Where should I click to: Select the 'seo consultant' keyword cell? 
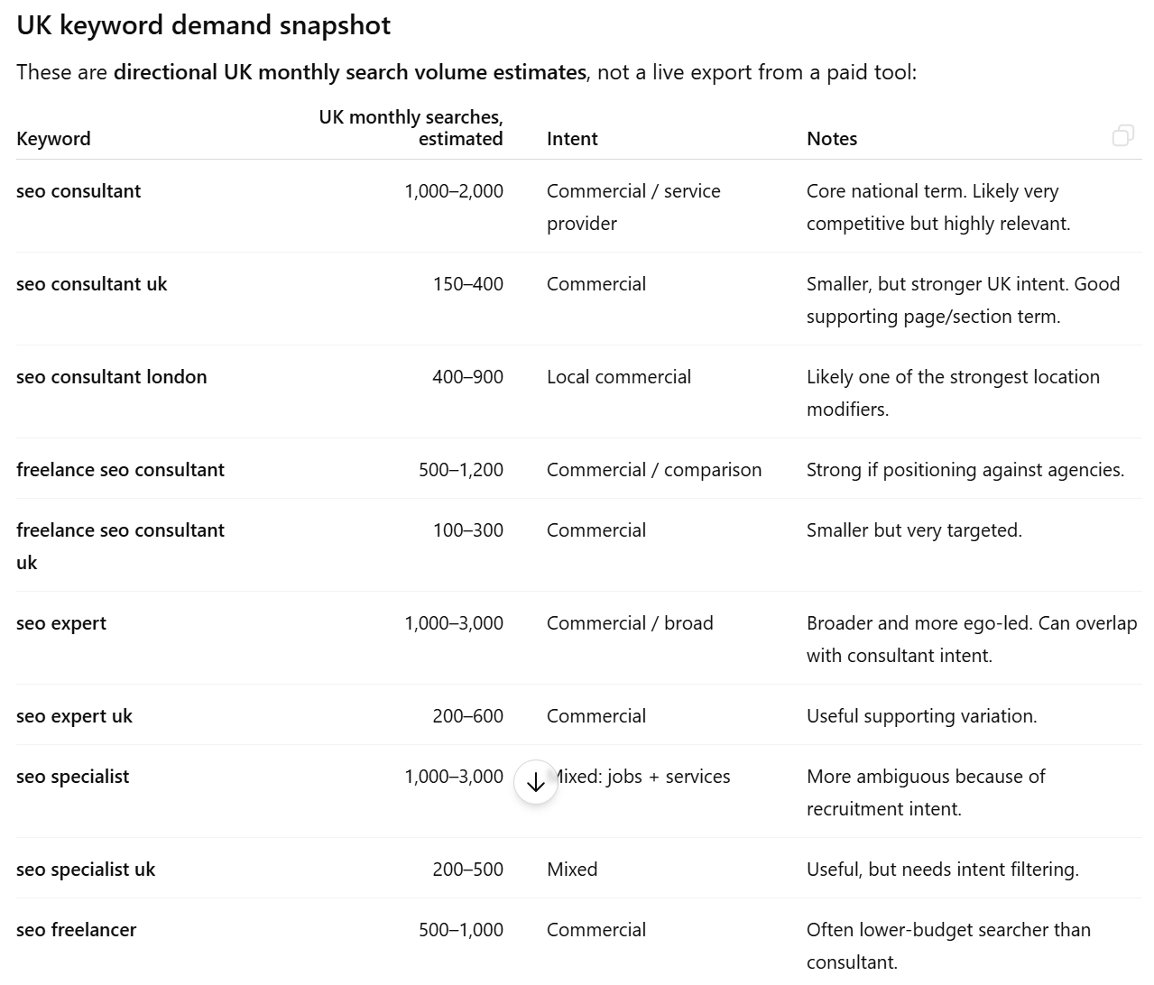[x=78, y=191]
